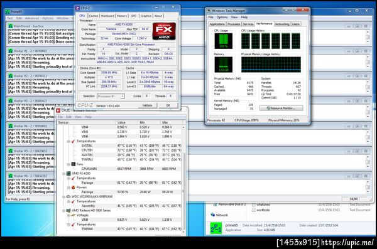
Task: Click the Worker #2 window icon in Prime95
Action: click(x=10, y=76)
